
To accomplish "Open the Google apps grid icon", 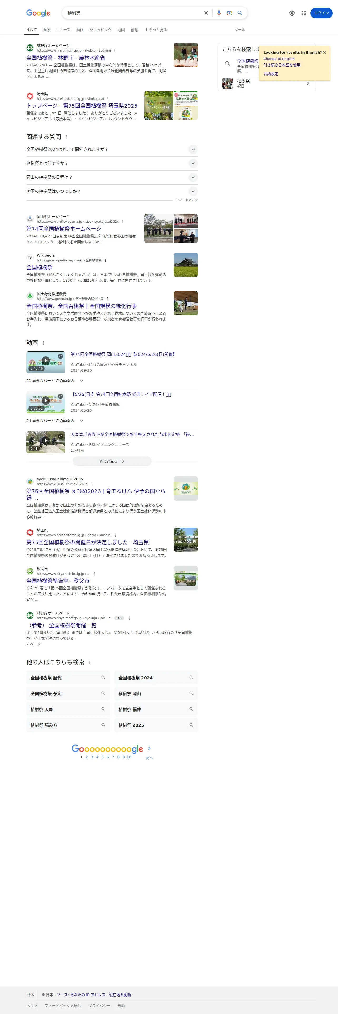I will [304, 13].
